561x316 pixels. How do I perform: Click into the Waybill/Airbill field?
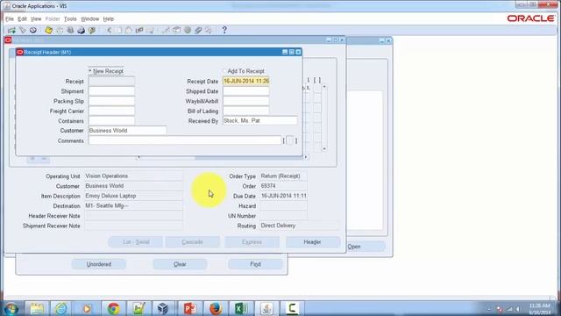click(x=246, y=102)
